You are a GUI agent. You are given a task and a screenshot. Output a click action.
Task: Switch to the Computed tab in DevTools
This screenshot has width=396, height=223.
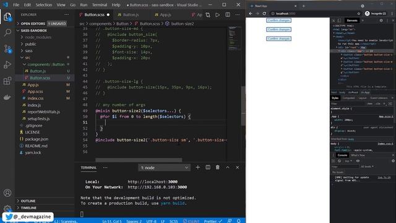(348, 98)
